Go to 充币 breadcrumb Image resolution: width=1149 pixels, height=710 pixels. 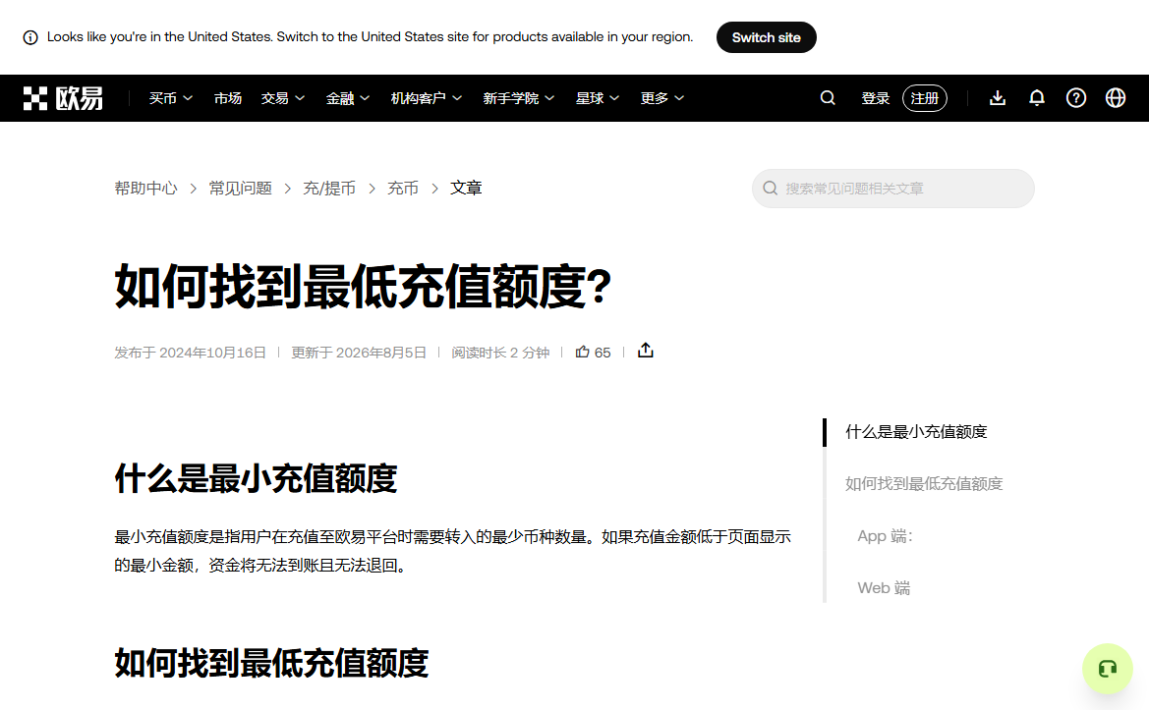[x=402, y=189]
